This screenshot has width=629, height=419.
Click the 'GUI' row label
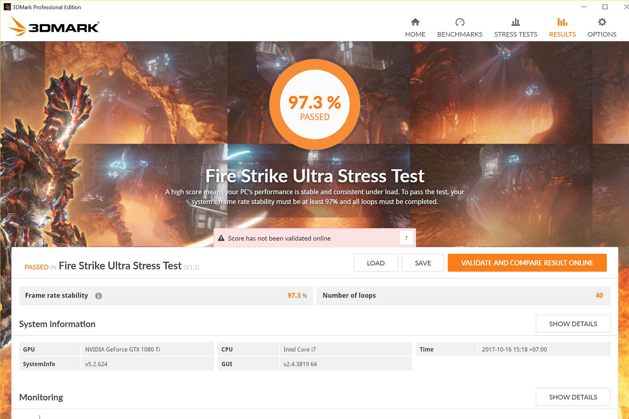(x=227, y=364)
